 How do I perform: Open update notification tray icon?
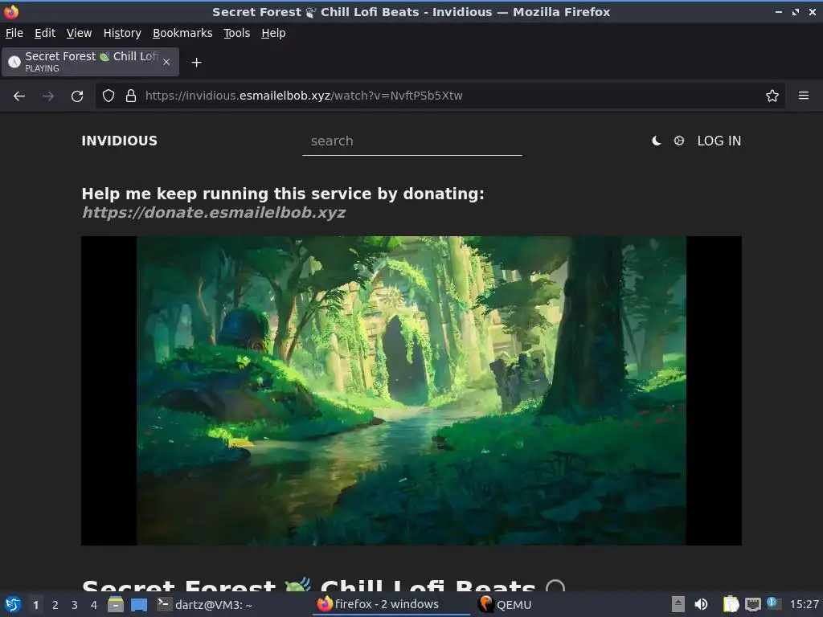tap(773, 603)
